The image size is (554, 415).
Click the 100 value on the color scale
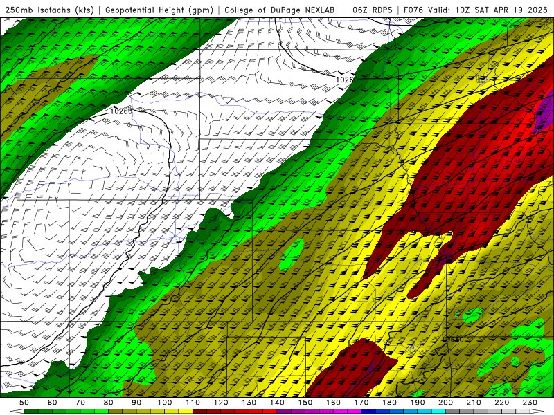tap(165, 403)
